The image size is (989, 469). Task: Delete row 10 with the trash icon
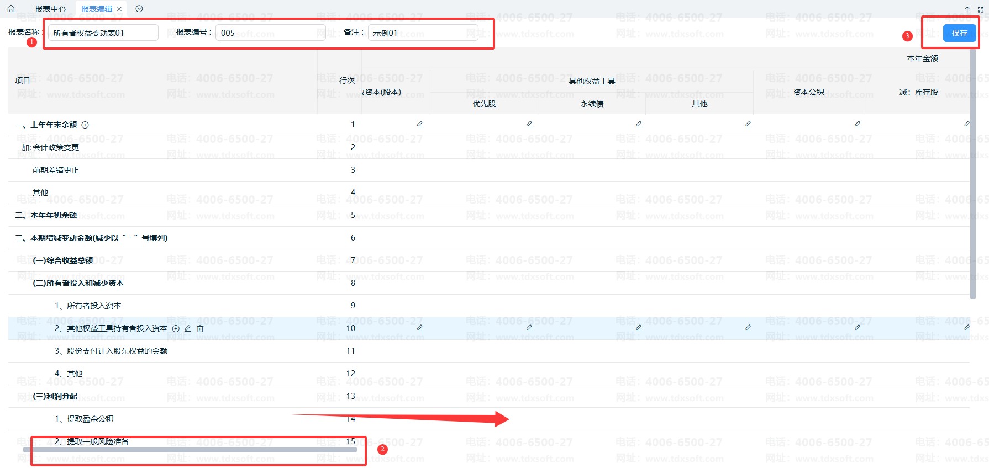coord(200,328)
